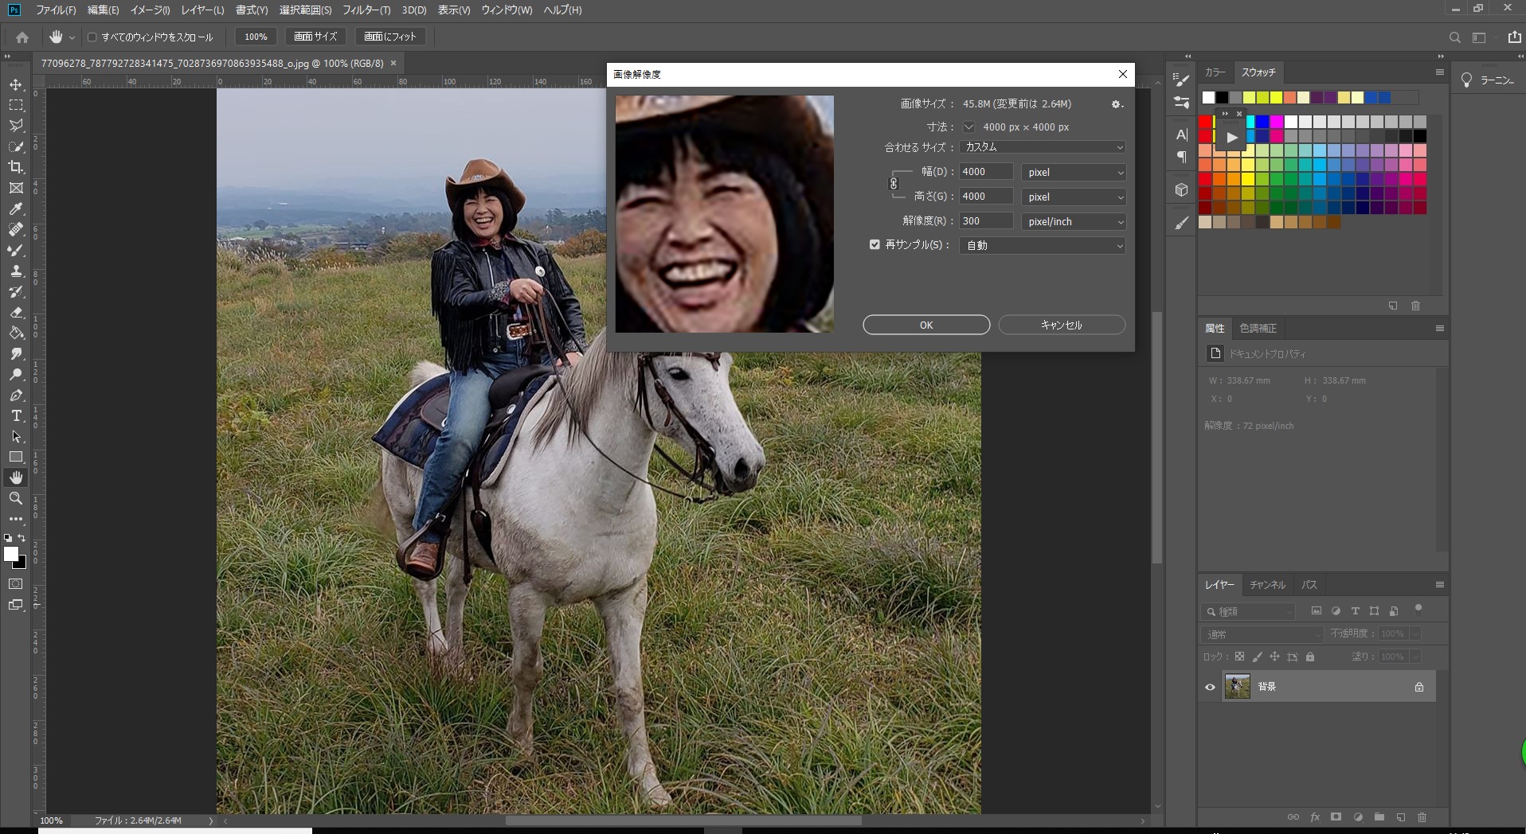Select the Eyedropper tool

coord(16,209)
